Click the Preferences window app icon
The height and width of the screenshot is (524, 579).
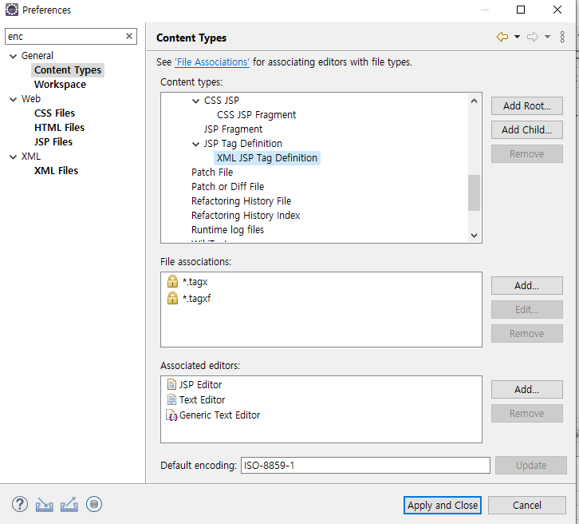click(x=11, y=10)
